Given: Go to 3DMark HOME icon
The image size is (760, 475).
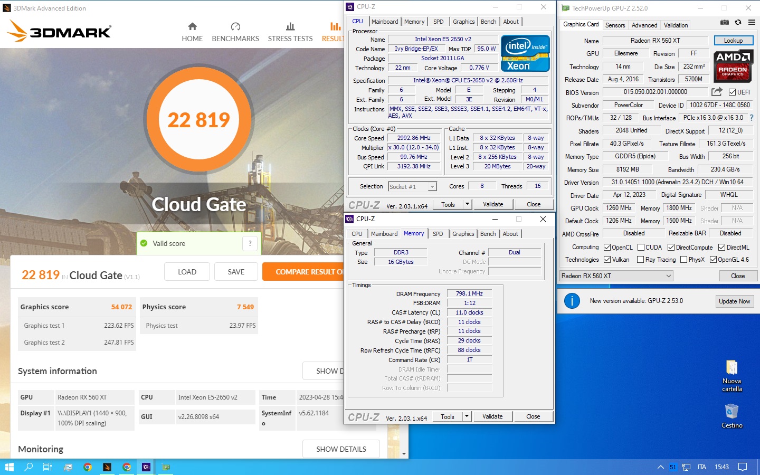Looking at the screenshot, I should click(192, 26).
